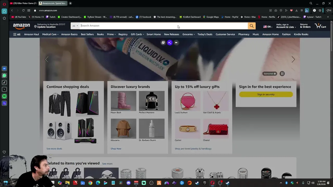This screenshot has height=187, width=333.
Task: Open the EN language selector
Action: tap(267, 27)
